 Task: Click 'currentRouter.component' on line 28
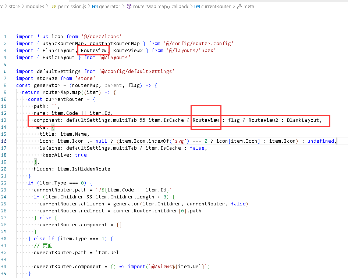tap(73, 225)
